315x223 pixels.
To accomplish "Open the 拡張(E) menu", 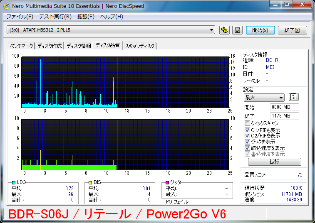I will point(86,17).
